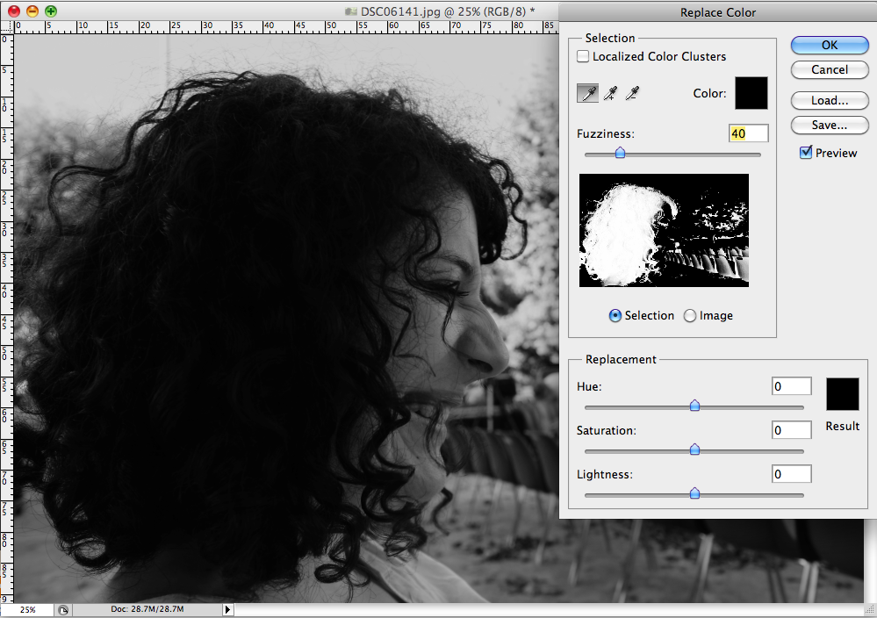Switch preview mode to Image
Screen dimensions: 877x618
(690, 315)
